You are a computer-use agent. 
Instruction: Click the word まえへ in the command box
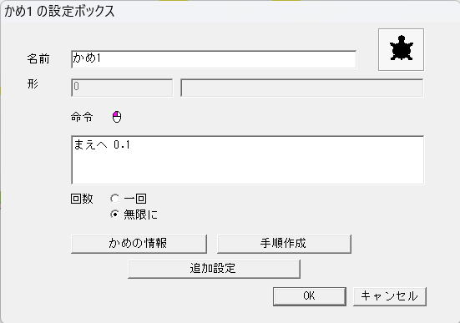[90, 144]
